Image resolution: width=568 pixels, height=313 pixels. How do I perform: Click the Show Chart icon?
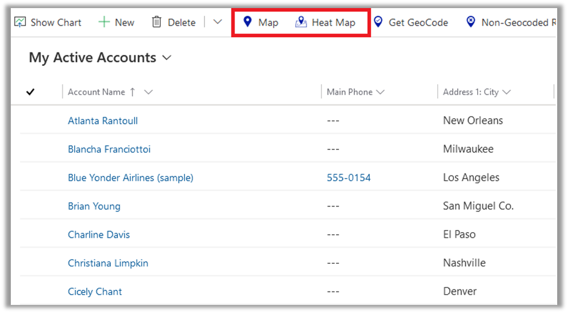(x=20, y=22)
